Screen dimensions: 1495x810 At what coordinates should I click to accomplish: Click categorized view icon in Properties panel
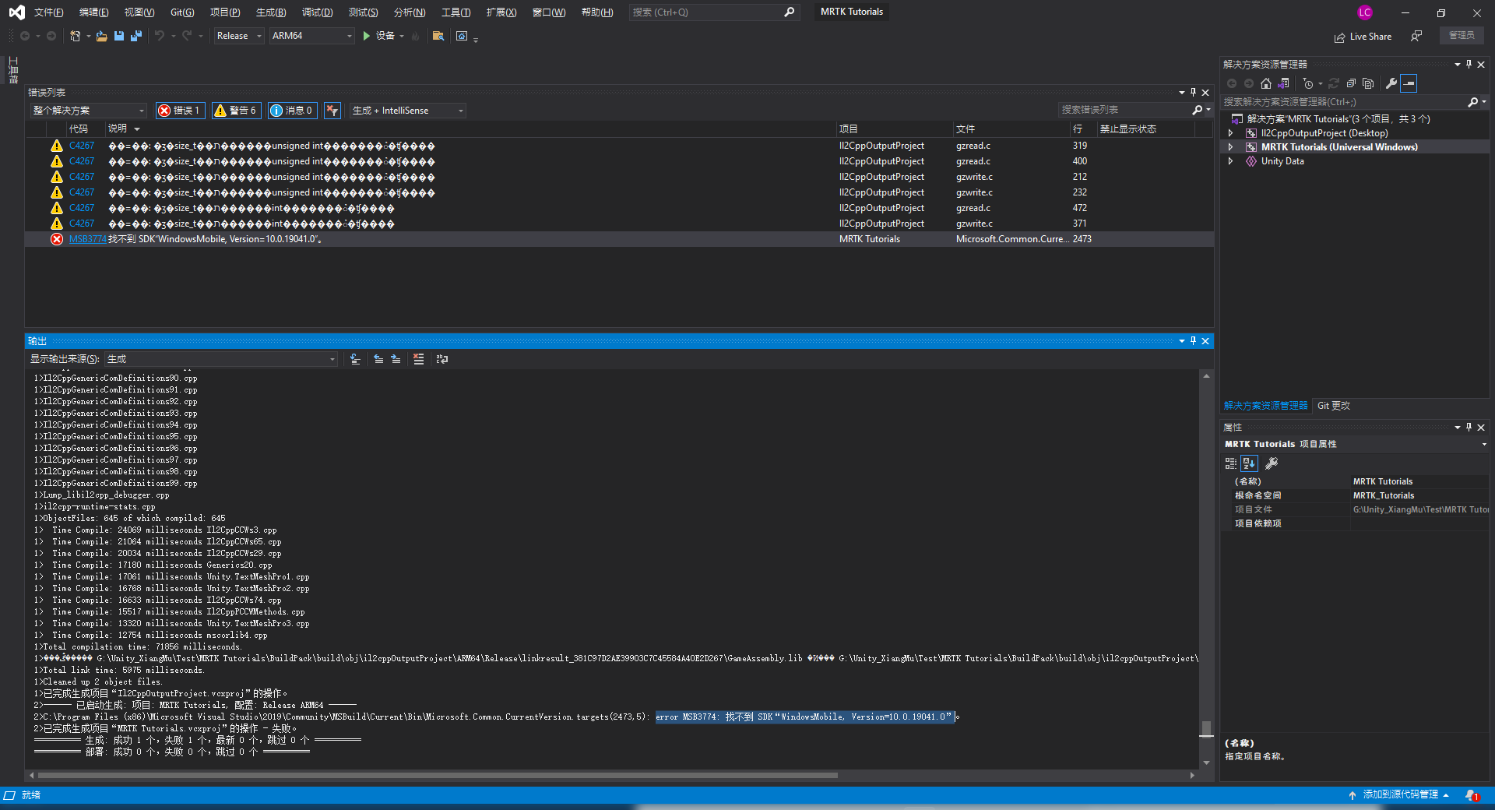tap(1231, 463)
